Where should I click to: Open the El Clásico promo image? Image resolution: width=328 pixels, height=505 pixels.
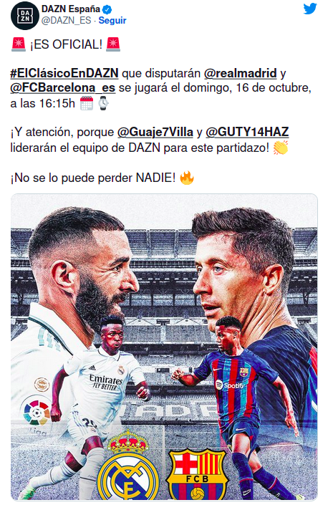164,347
